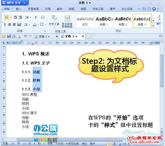Click the distributed alignment icon
This screenshot has width=165, height=146.
19,24
